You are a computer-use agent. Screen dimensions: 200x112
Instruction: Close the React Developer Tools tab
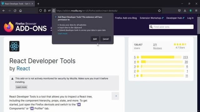32,4
